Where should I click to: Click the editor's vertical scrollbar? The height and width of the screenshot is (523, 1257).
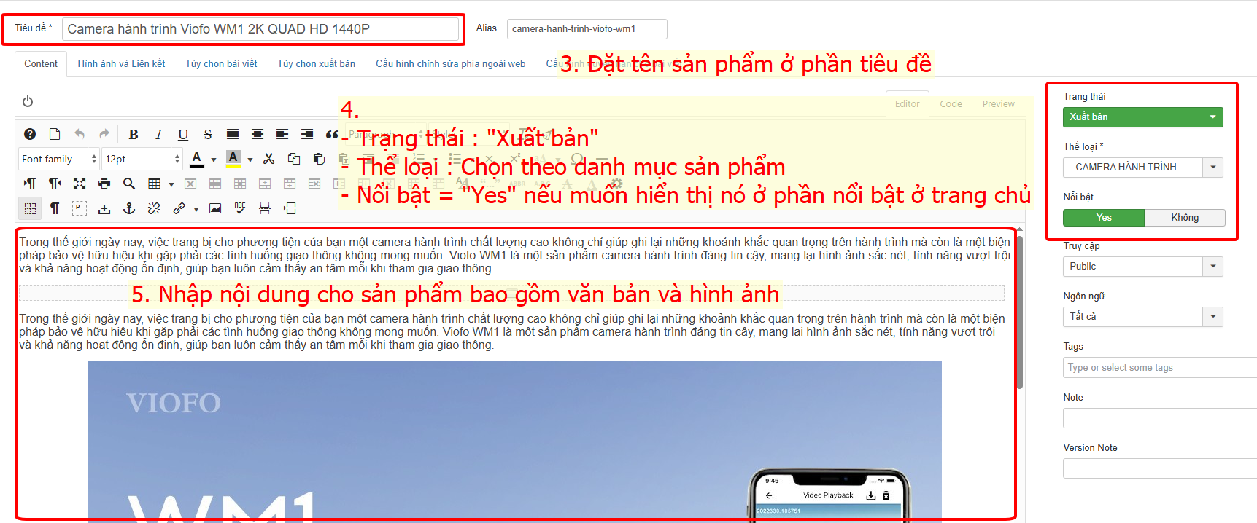click(x=1020, y=312)
